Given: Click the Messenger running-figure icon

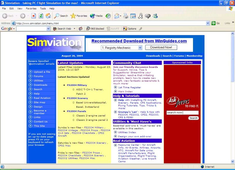Looking at the screenshot, I should click(x=140, y=16).
